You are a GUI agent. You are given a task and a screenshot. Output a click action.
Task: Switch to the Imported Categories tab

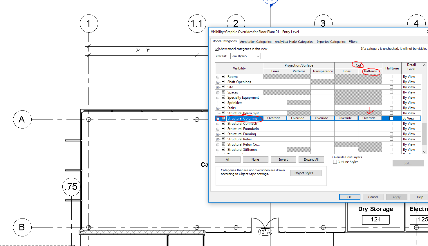pyautogui.click(x=331, y=41)
